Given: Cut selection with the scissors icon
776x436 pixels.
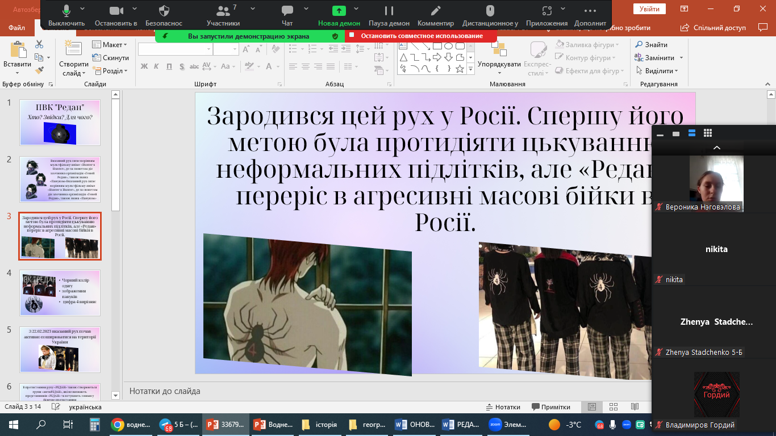Looking at the screenshot, I should 39,44.
